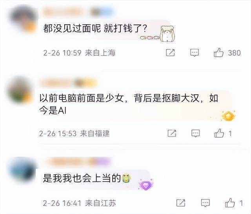Share the comment posted at 16:41
Viewport: 251px width, 214px height.
pyautogui.click(x=181, y=203)
